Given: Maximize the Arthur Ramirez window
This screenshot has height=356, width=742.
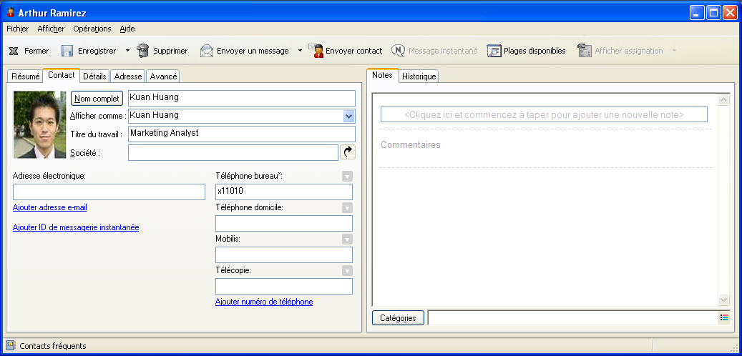Looking at the screenshot, I should coord(713,12).
